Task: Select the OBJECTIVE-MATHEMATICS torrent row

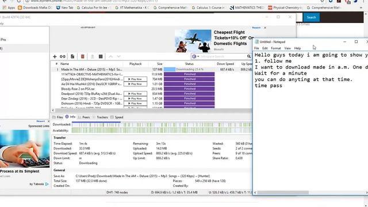Action: (152, 74)
